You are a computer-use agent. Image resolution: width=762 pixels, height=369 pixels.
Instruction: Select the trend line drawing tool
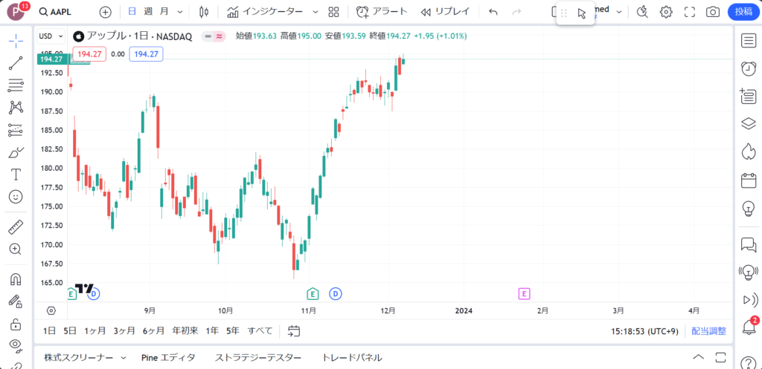[x=16, y=62]
